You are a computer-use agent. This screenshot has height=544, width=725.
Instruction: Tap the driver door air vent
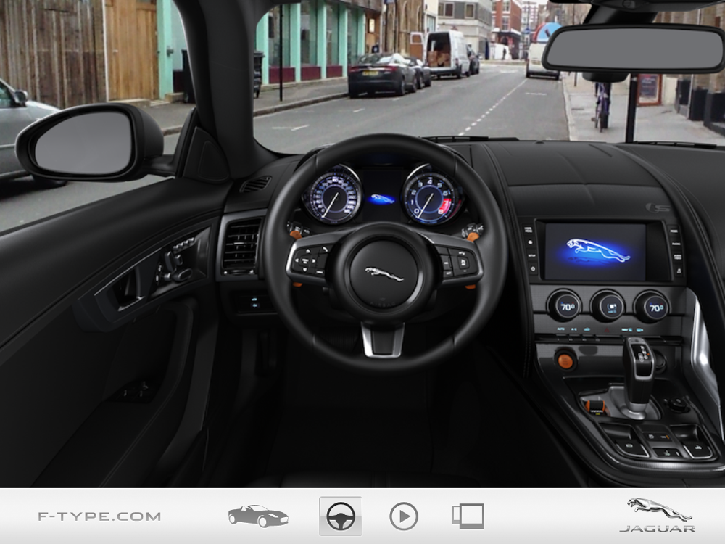pos(241,245)
